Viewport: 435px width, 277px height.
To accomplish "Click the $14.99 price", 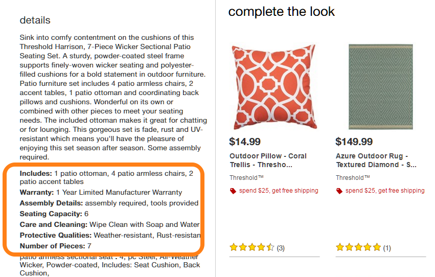I will coord(245,142).
